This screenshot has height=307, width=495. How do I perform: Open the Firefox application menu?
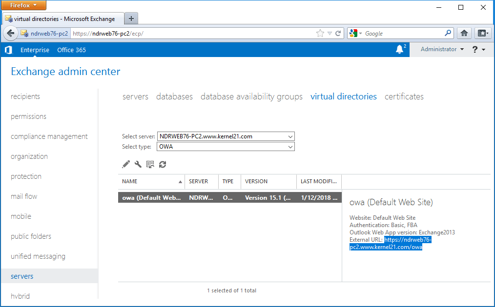point(24,5)
